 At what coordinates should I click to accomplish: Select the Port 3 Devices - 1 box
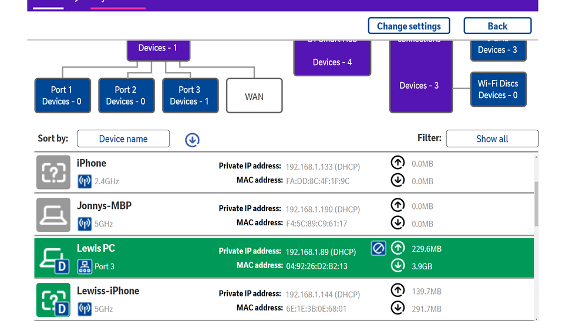(190, 96)
